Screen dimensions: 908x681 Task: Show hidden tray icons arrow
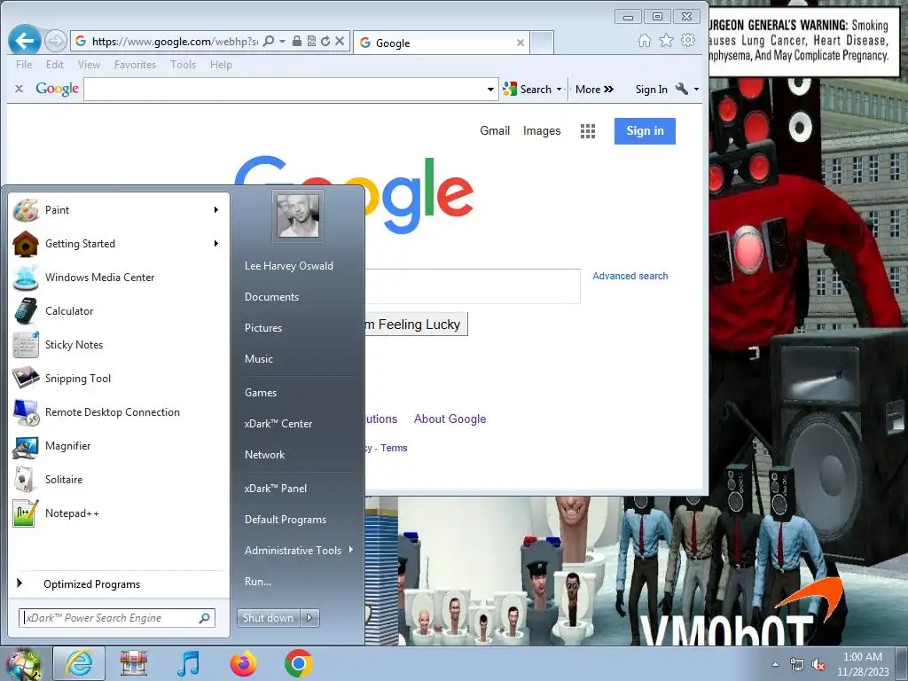tap(775, 665)
